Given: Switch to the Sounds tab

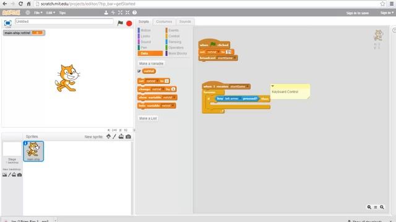Looking at the screenshot, I should pyautogui.click(x=185, y=22).
